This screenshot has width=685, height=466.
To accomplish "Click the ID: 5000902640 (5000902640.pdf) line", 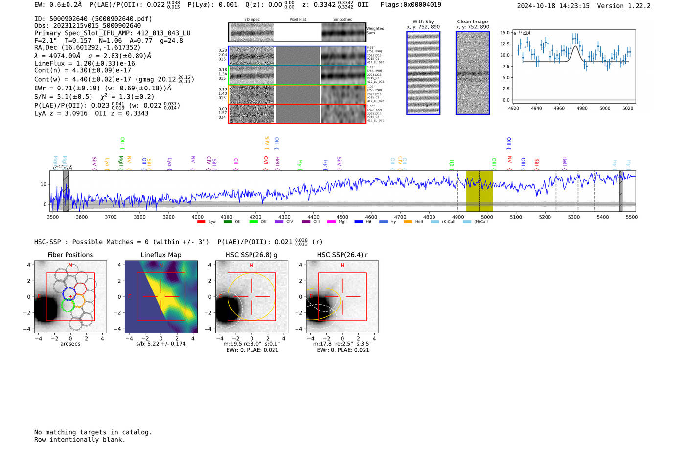I will 93,19.
